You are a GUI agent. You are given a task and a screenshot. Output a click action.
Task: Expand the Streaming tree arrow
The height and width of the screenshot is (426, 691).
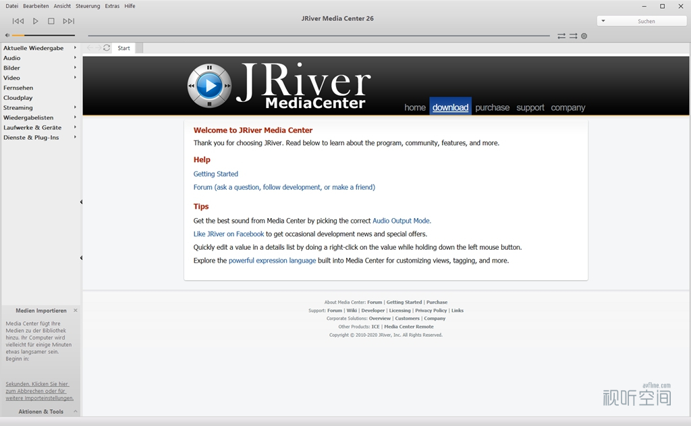[x=75, y=107]
